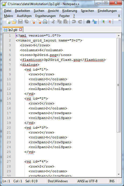Click the Zoom Out magnifier icon
The width and height of the screenshot is (124, 186).
109,22
